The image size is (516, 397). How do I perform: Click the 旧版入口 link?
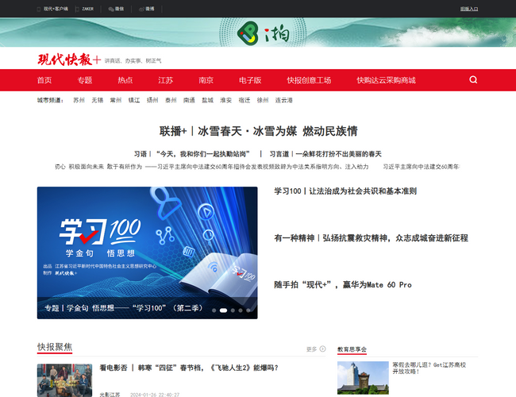point(469,9)
